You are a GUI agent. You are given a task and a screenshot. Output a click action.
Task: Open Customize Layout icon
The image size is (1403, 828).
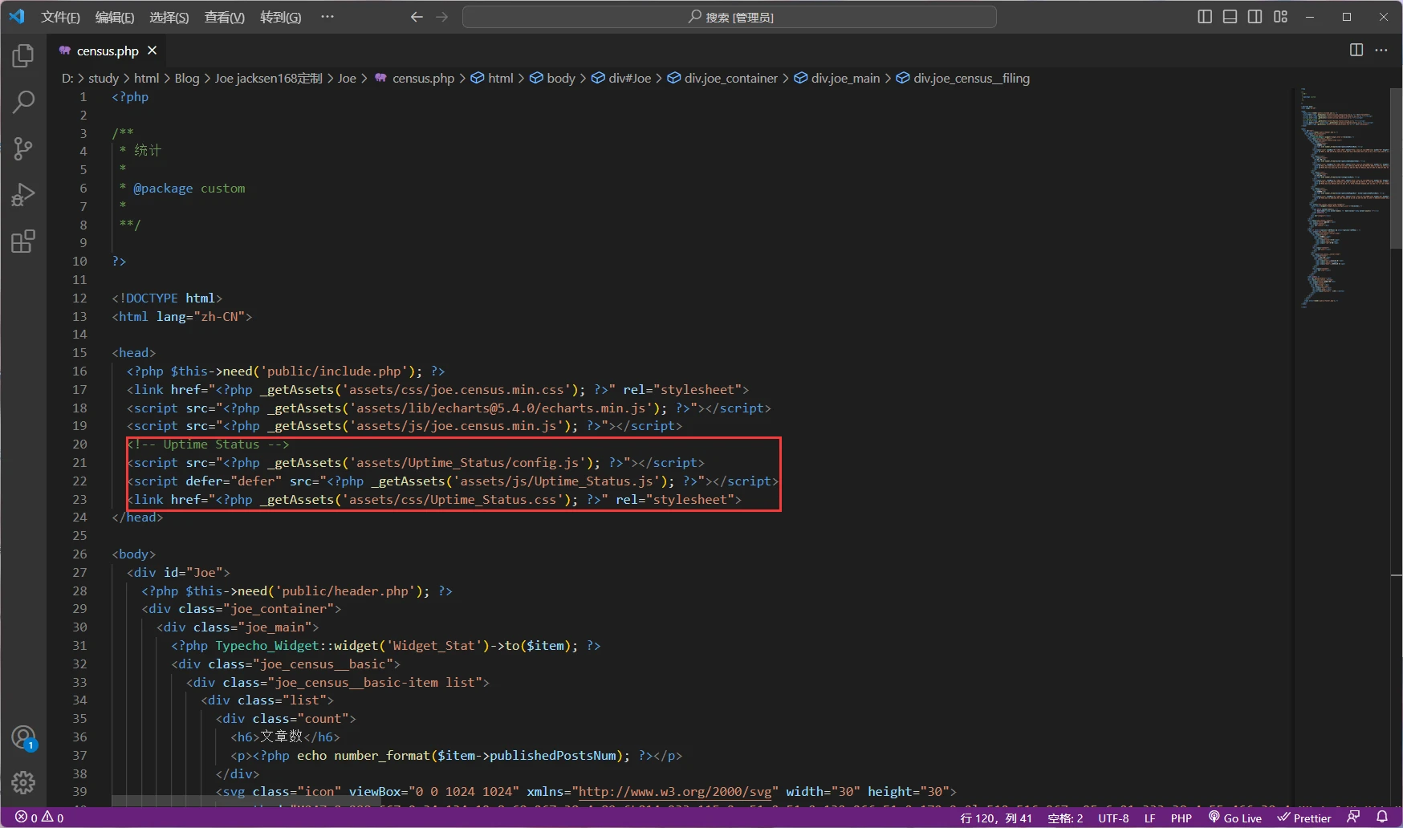point(1281,17)
